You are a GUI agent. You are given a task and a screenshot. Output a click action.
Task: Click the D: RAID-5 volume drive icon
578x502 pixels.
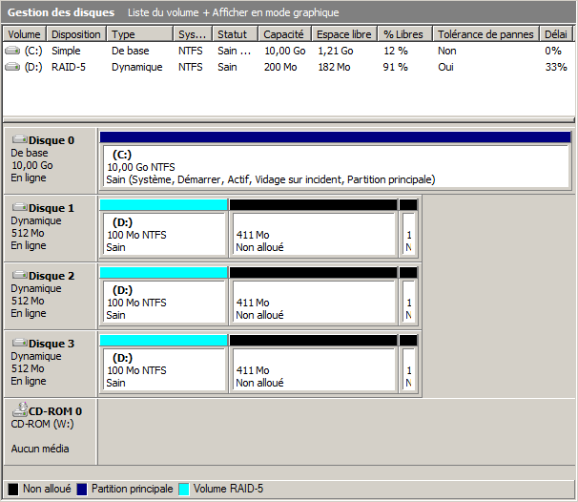[11, 67]
